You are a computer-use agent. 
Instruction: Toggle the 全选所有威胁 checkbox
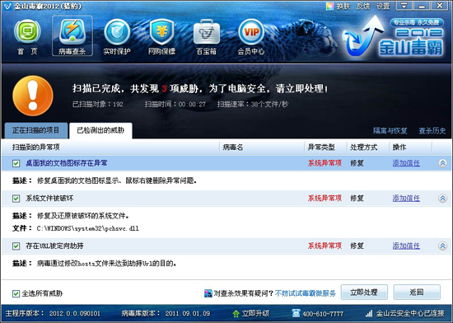click(16, 294)
